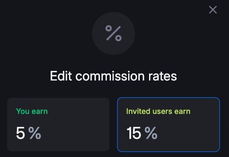Screen dimensions: 229x157
Task: Click the green You earn label
Action: point(32,112)
